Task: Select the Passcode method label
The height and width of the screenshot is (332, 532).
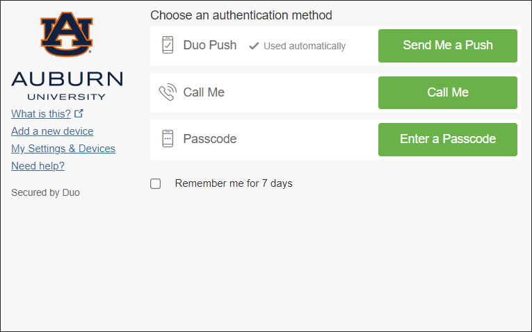Action: [210, 139]
